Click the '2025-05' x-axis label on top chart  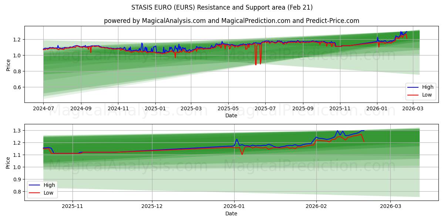[228, 109]
